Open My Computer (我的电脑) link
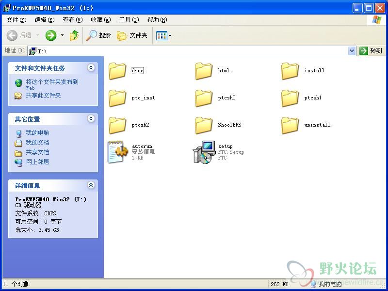 pyautogui.click(x=38, y=133)
